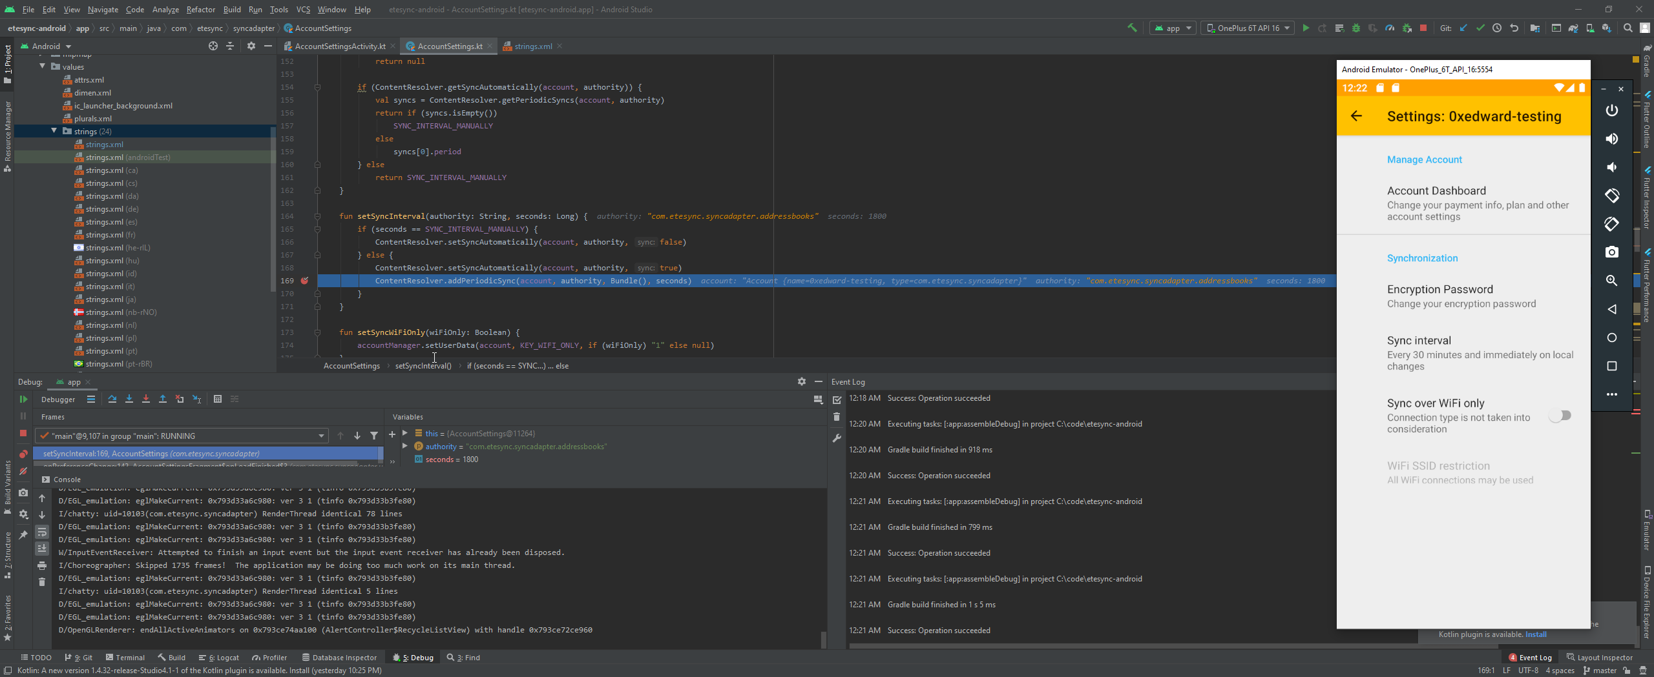This screenshot has width=1654, height=677.
Task: Switch to strings.xml editor tab
Action: (532, 46)
